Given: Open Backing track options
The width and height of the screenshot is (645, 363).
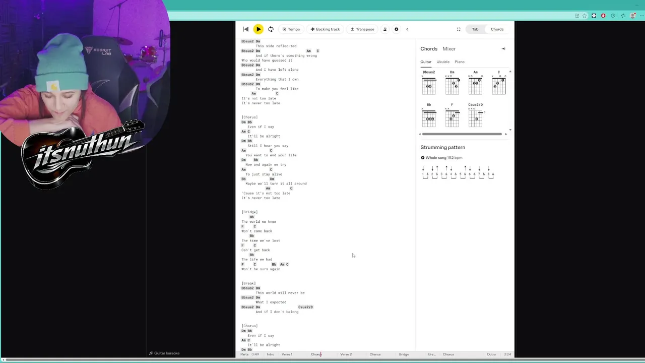Looking at the screenshot, I should 325,29.
